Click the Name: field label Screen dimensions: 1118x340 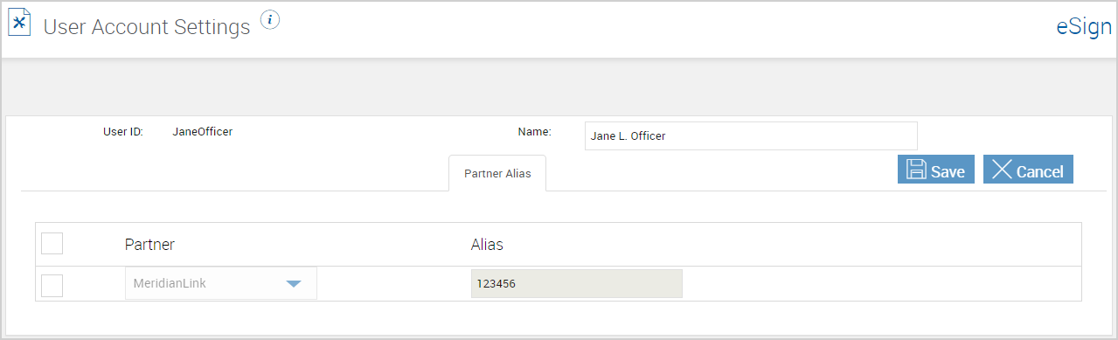pos(535,132)
